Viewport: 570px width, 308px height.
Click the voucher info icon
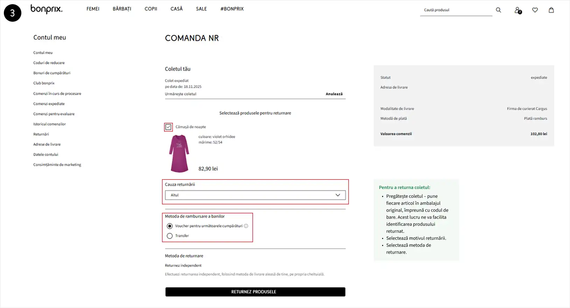pos(246,226)
